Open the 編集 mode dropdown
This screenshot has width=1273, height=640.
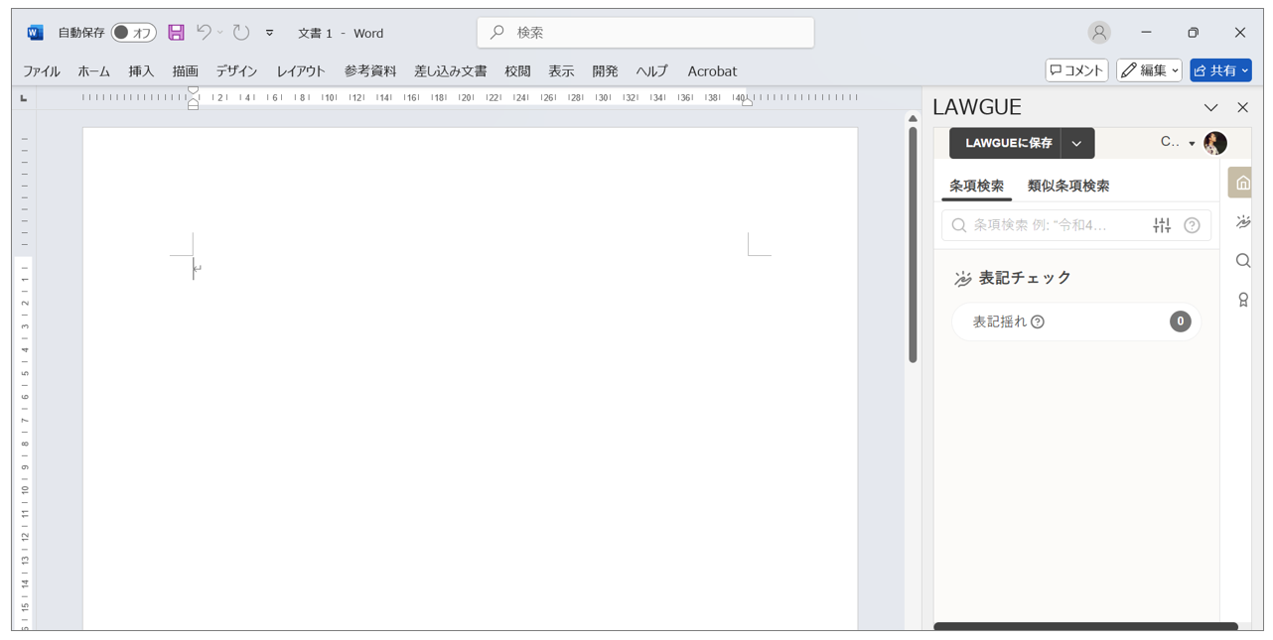(x=1149, y=70)
